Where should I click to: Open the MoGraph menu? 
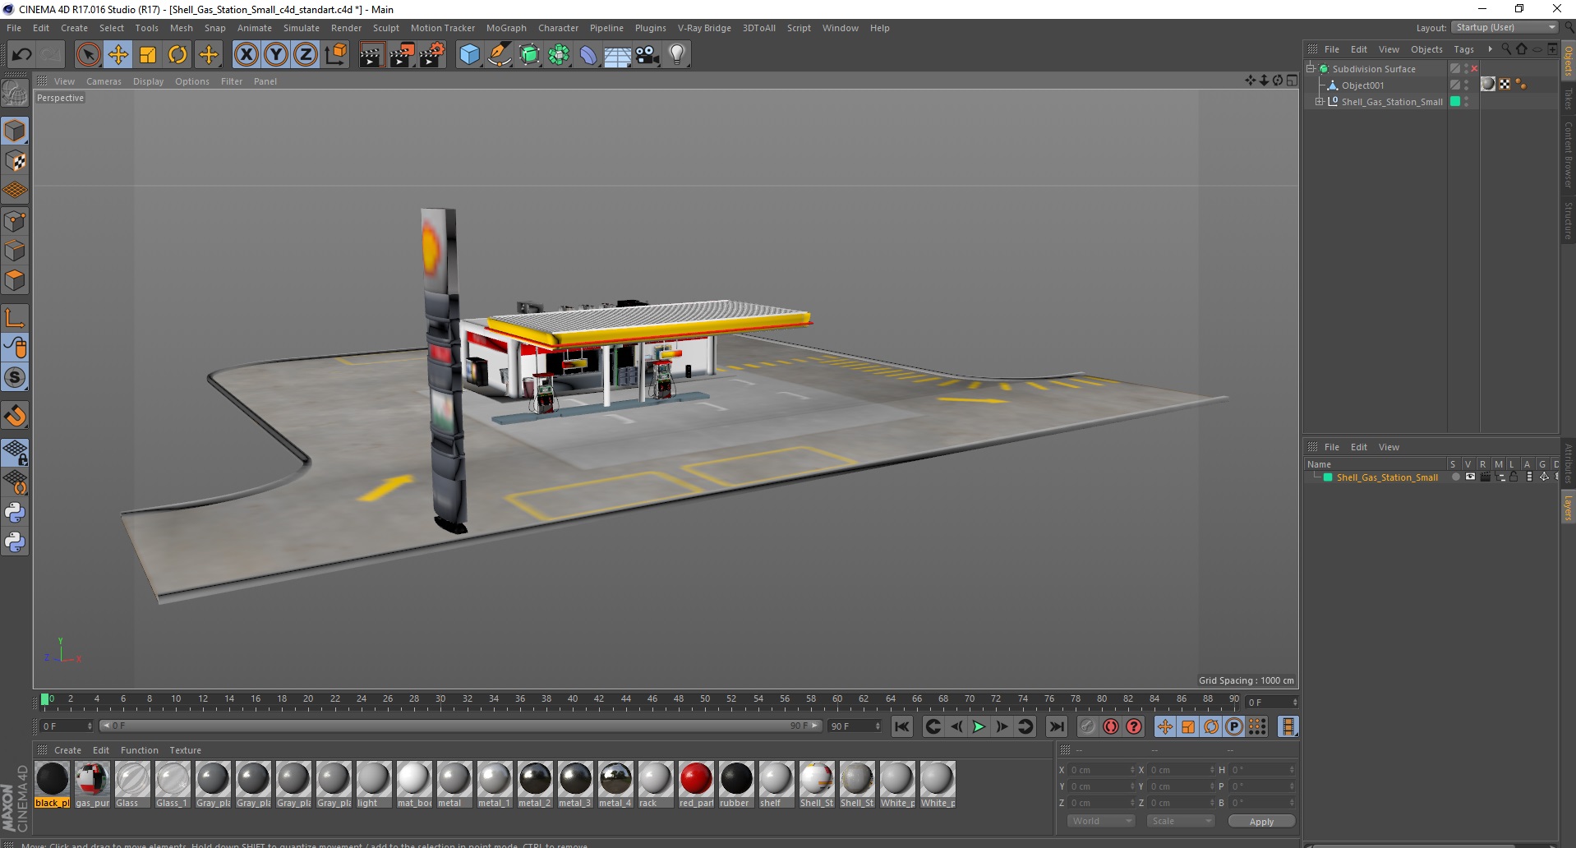pyautogui.click(x=506, y=28)
